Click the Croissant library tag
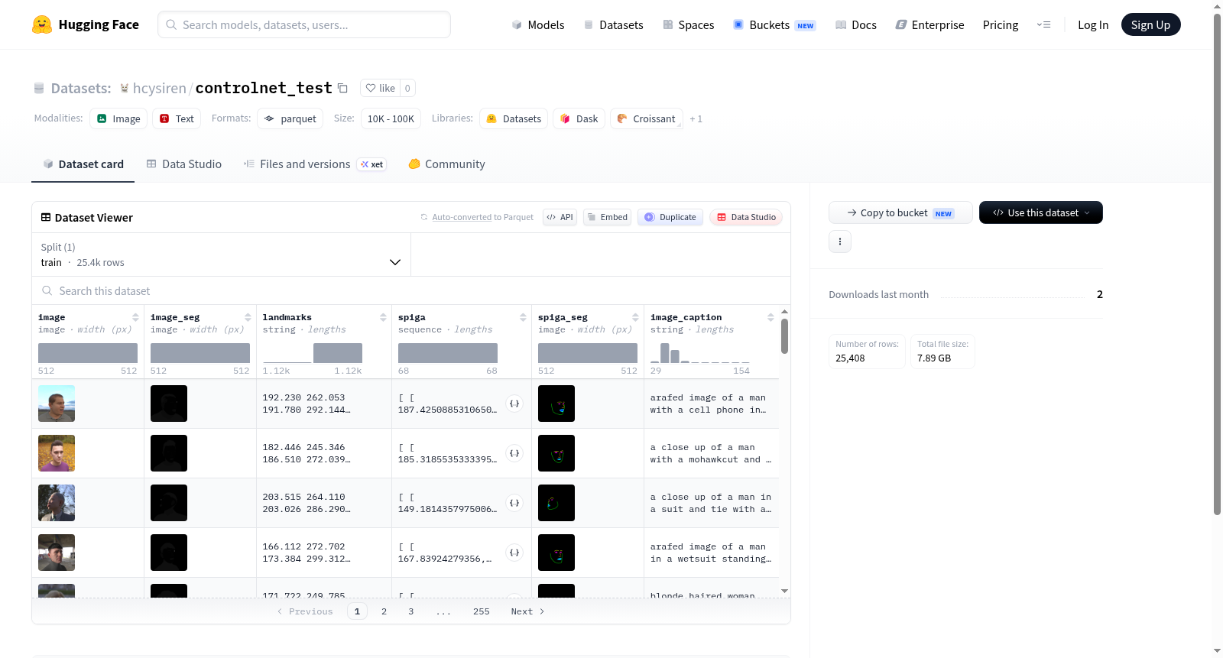1223x658 pixels. pos(646,118)
